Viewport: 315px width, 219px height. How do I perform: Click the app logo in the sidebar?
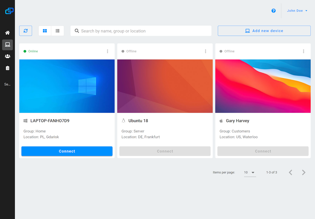[9, 11]
